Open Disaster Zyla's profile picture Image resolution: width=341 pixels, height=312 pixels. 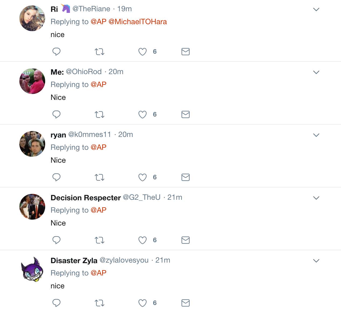(x=32, y=269)
